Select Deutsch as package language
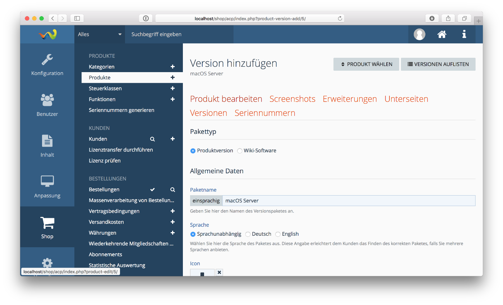Viewport: 503px width, 305px height. [248, 234]
